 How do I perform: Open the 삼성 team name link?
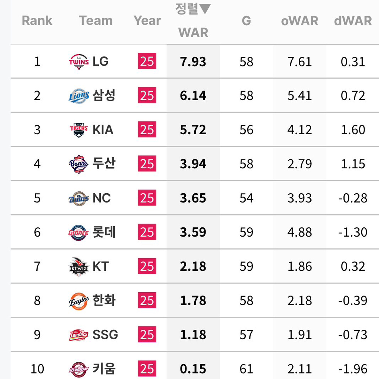104,96
